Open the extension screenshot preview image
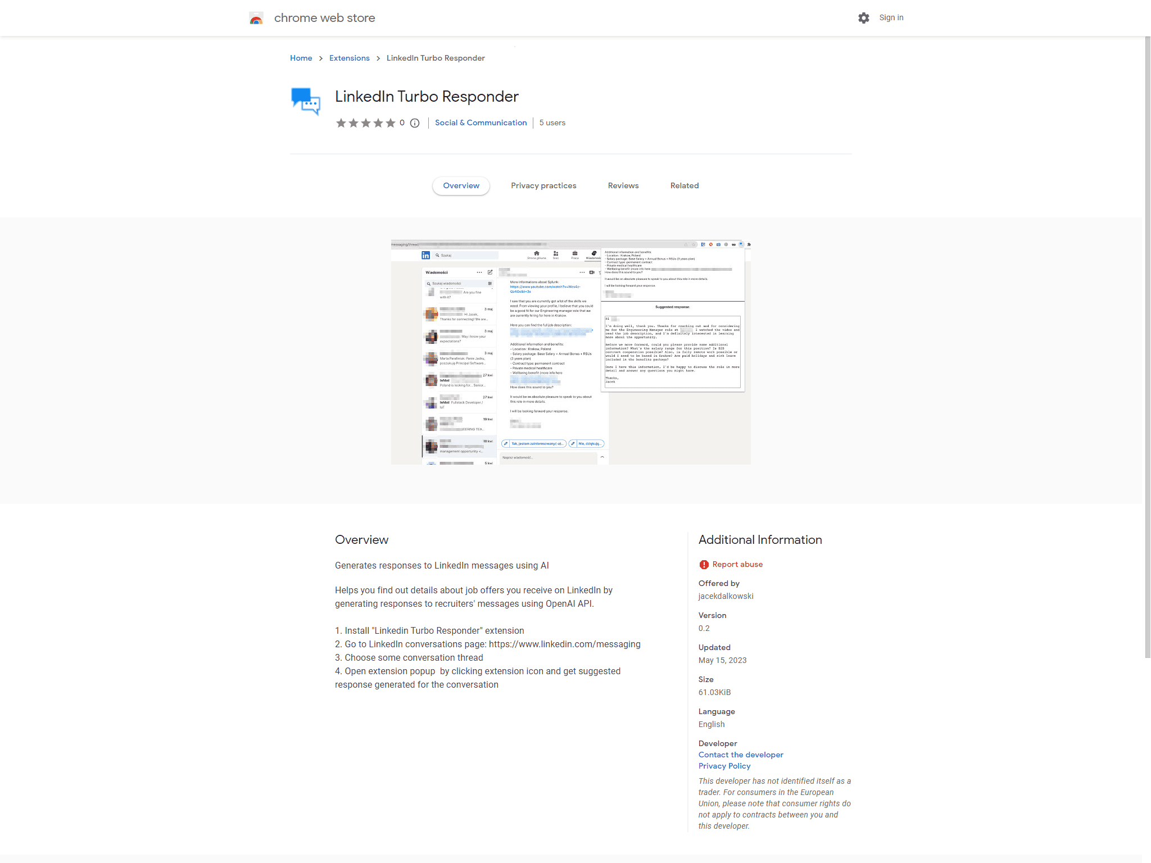 (571, 352)
